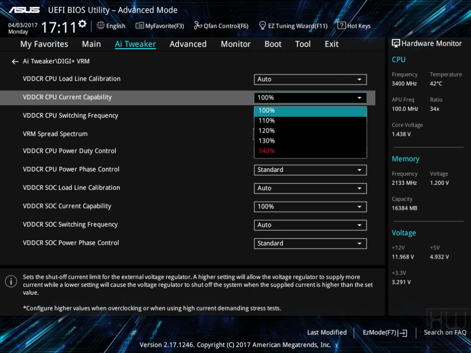
Task: Expand VDDCR CPU Load Line Calibration dropdown
Action: 310,80
